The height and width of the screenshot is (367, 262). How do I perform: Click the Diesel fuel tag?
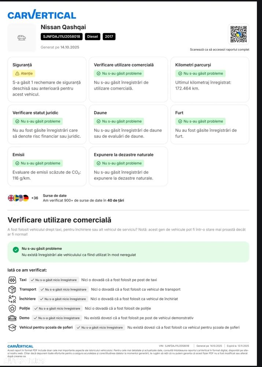(93, 37)
